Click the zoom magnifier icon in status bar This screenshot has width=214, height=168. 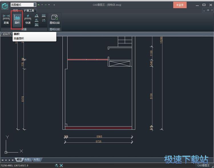point(56,165)
